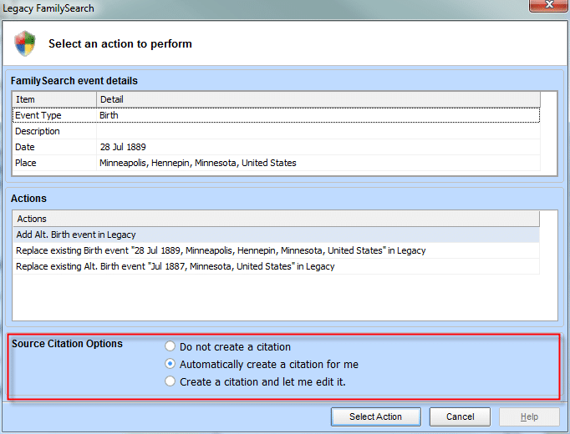The image size is (570, 434).
Task: Select 'Add Alt. Birth event in Legacy' action
Action: [277, 235]
